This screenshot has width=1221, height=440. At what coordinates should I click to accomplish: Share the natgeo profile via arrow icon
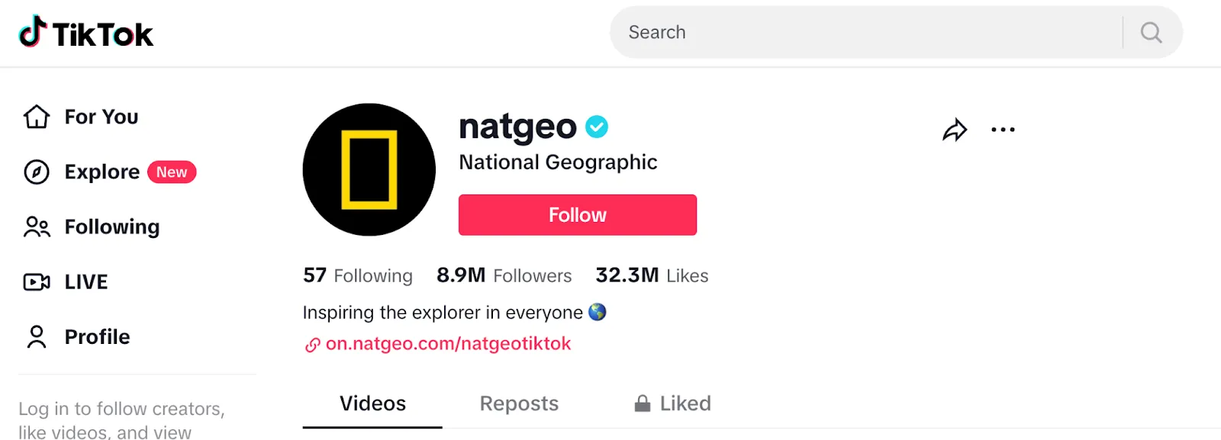coord(955,130)
